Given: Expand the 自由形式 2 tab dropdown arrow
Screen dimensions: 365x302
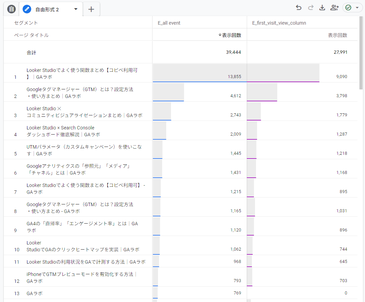Looking at the screenshot, I should coord(76,9).
